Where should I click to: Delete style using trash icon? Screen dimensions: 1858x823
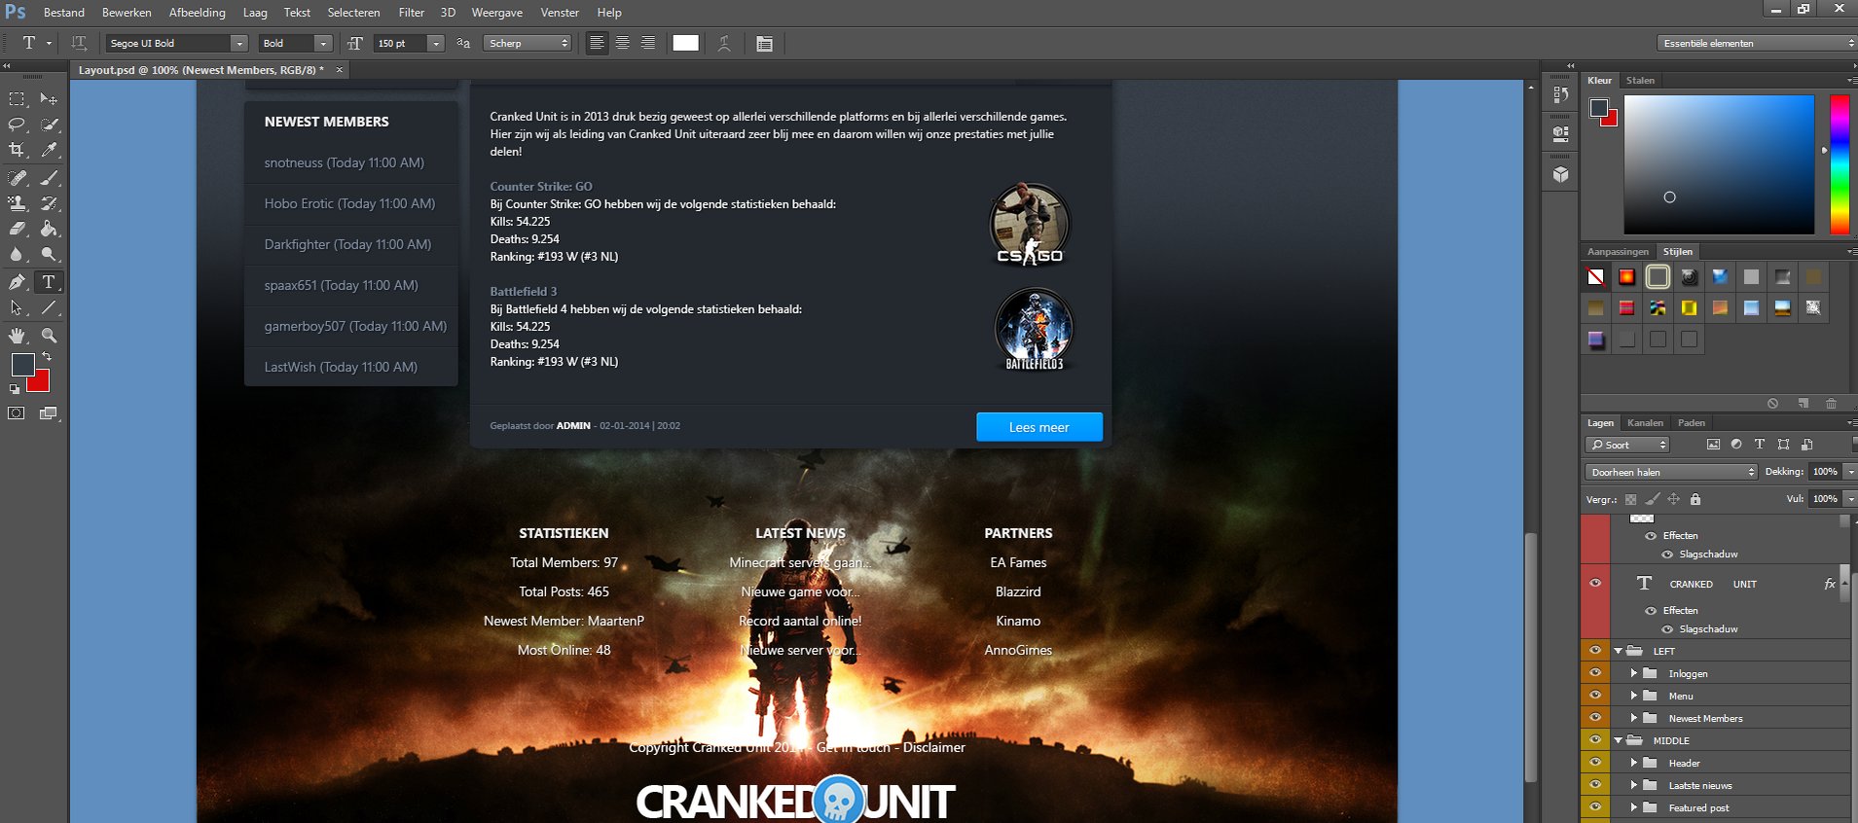(x=1832, y=404)
